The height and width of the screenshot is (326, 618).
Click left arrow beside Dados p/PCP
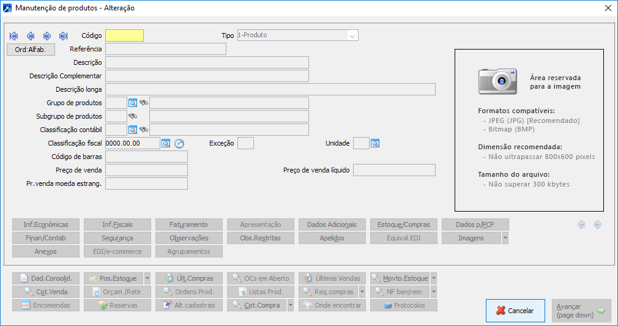581,224
